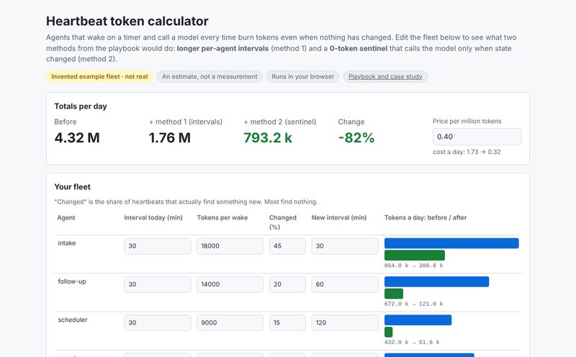
Task: Click the 'follow-up' agent name
Action: 71,281
